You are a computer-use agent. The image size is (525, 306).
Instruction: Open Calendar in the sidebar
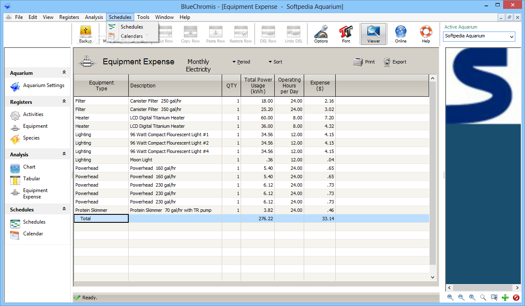pyautogui.click(x=27, y=234)
